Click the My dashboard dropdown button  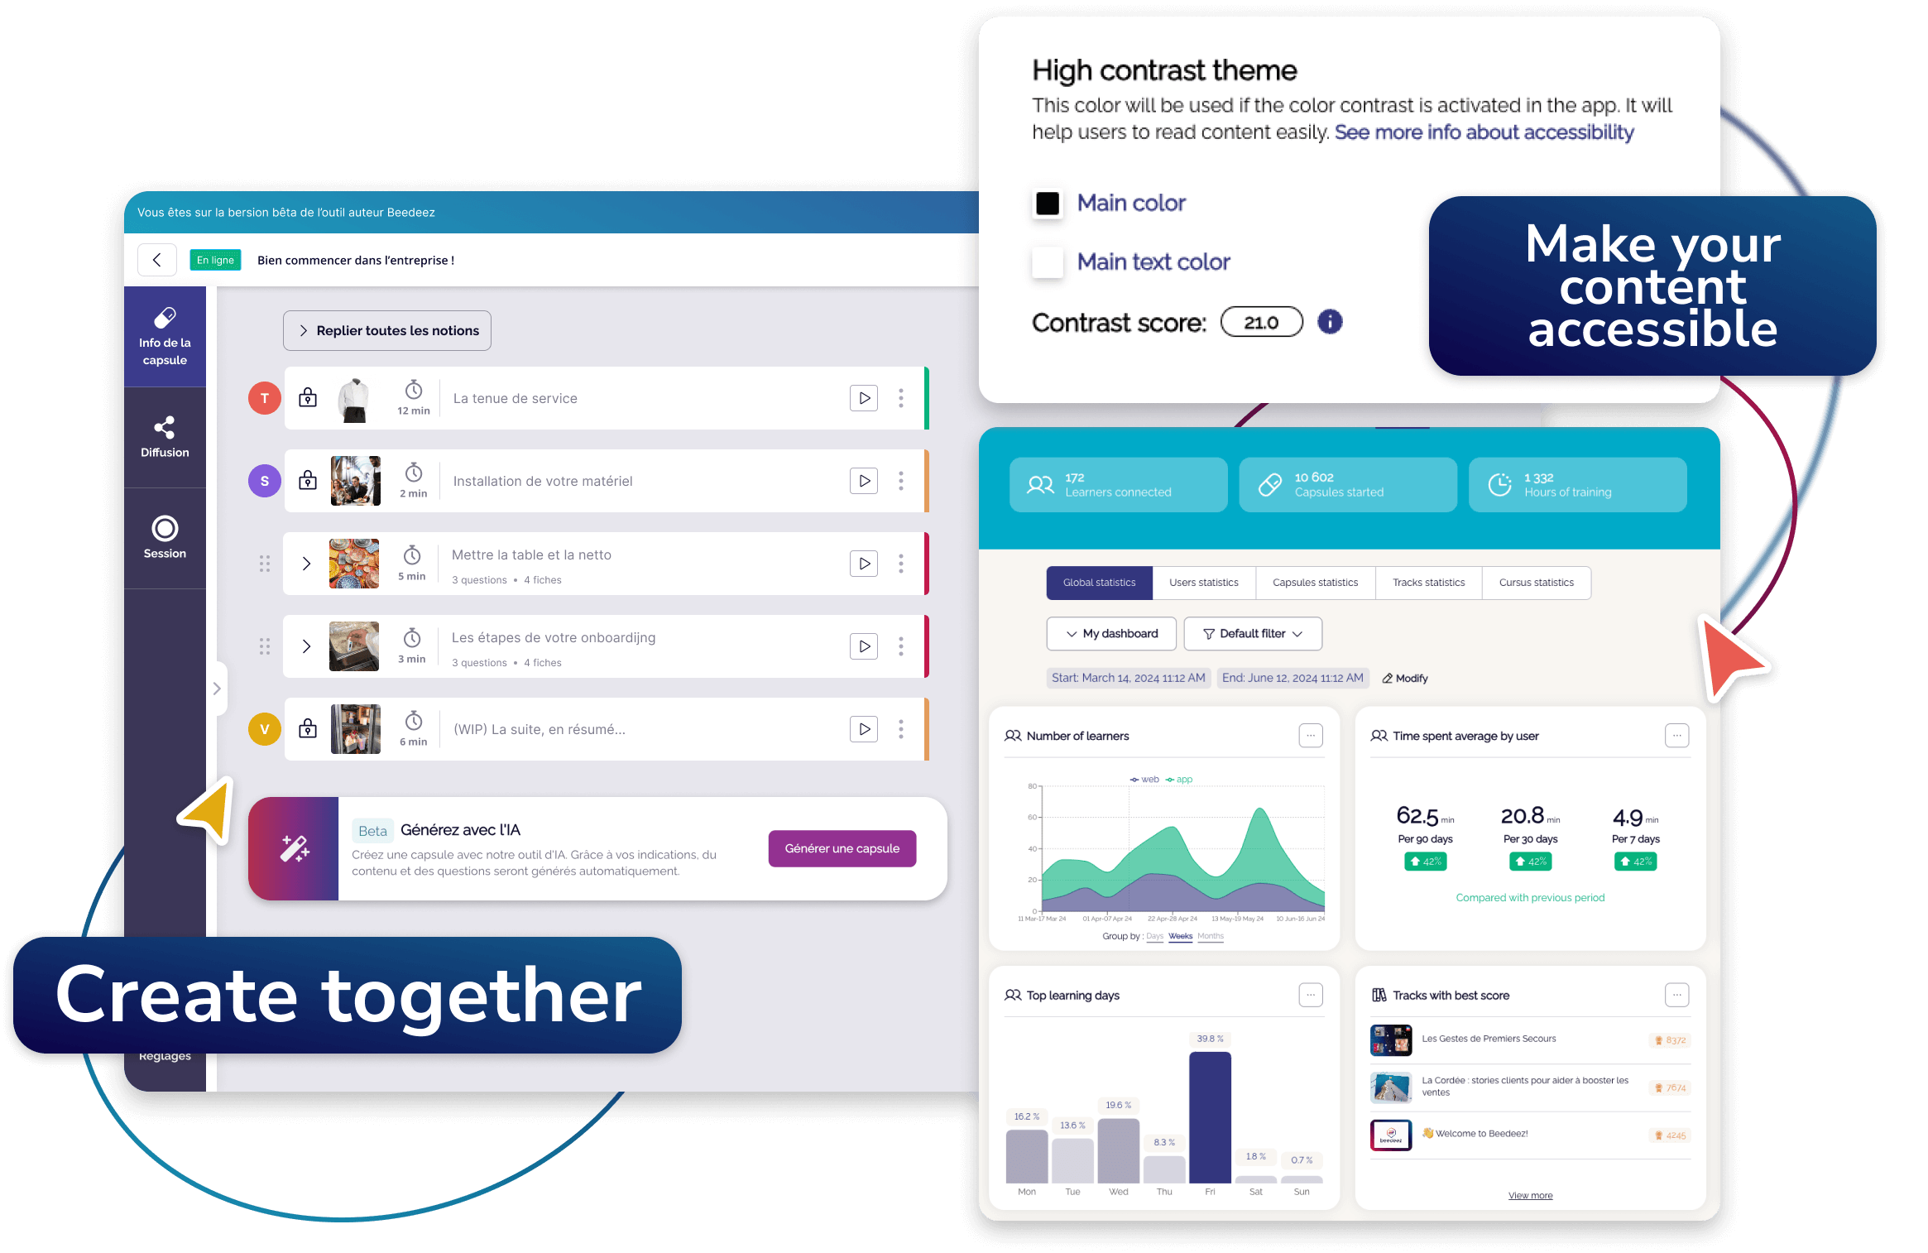point(1110,633)
